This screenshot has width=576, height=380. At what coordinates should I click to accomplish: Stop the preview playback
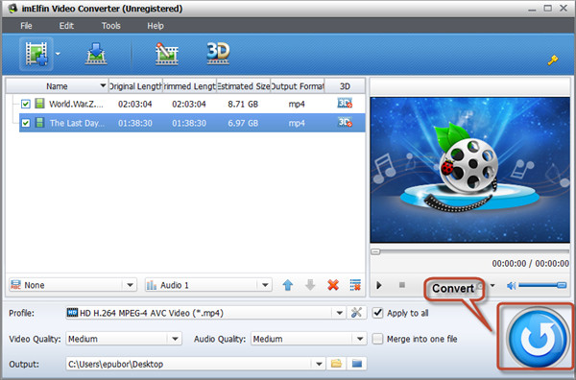[402, 285]
